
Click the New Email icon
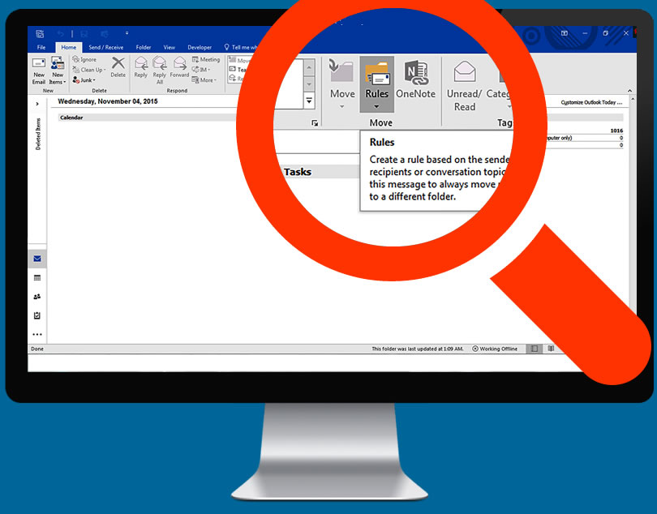pos(38,64)
